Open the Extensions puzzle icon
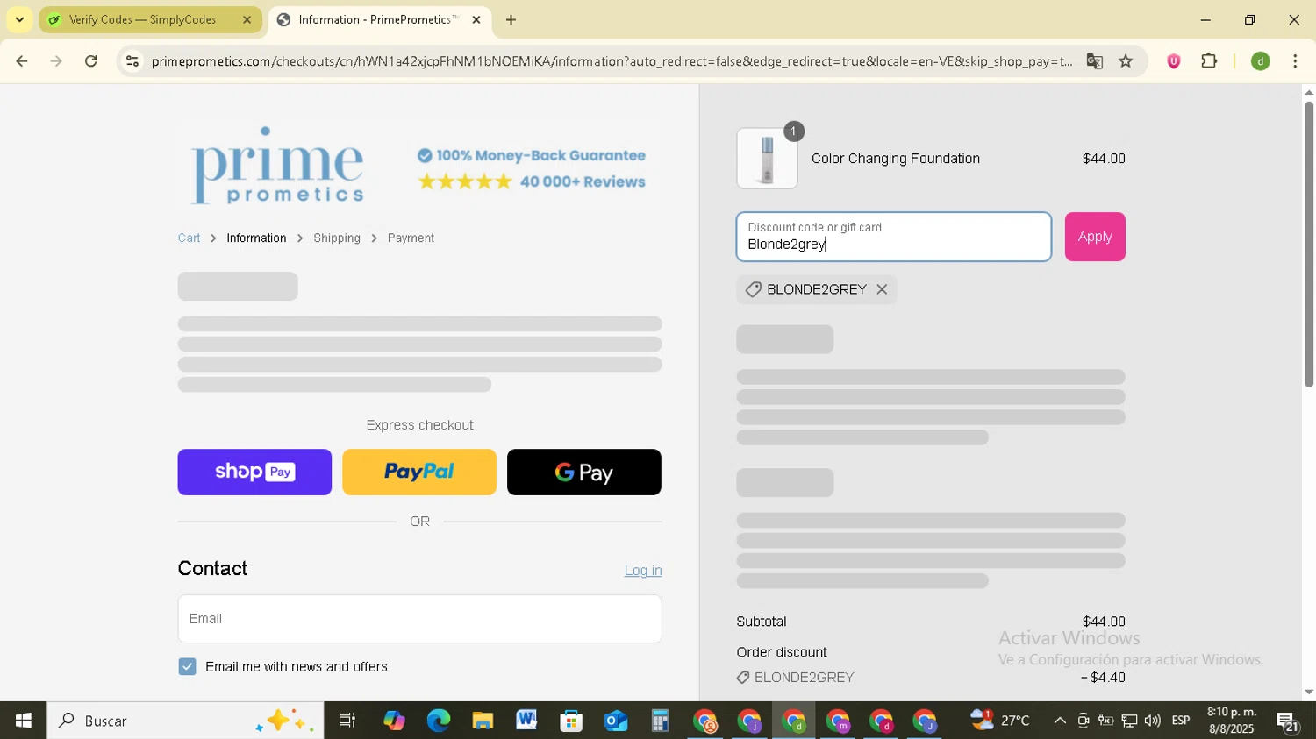 [1210, 61]
